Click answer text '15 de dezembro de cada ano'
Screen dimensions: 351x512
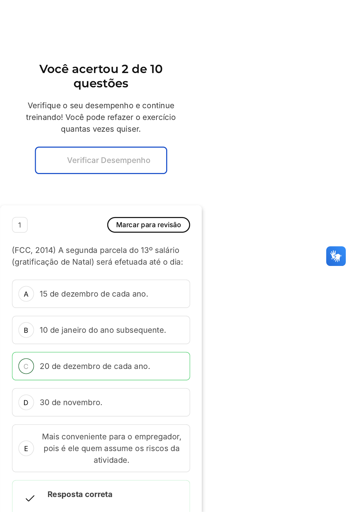(x=94, y=294)
